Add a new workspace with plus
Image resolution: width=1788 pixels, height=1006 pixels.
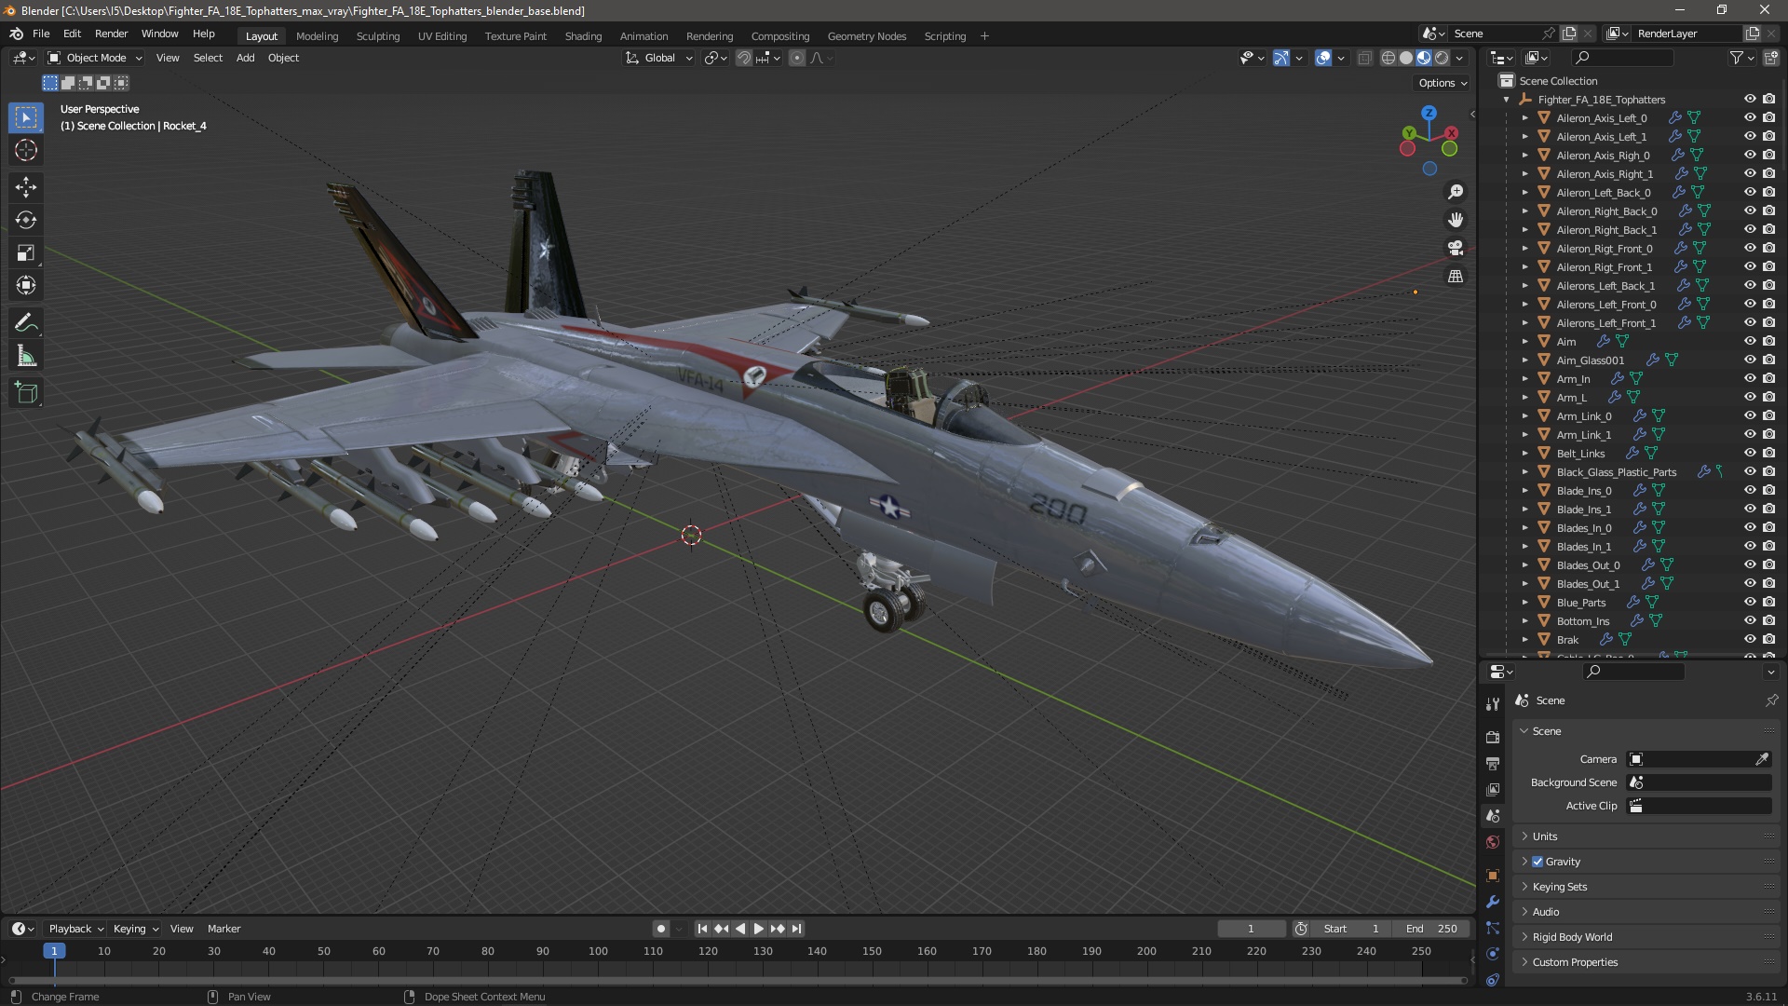coord(984,36)
